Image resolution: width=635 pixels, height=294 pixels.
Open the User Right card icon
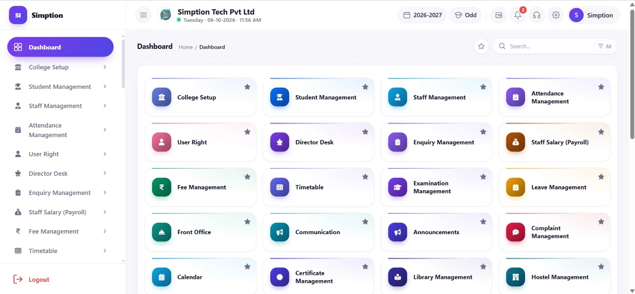(x=162, y=142)
